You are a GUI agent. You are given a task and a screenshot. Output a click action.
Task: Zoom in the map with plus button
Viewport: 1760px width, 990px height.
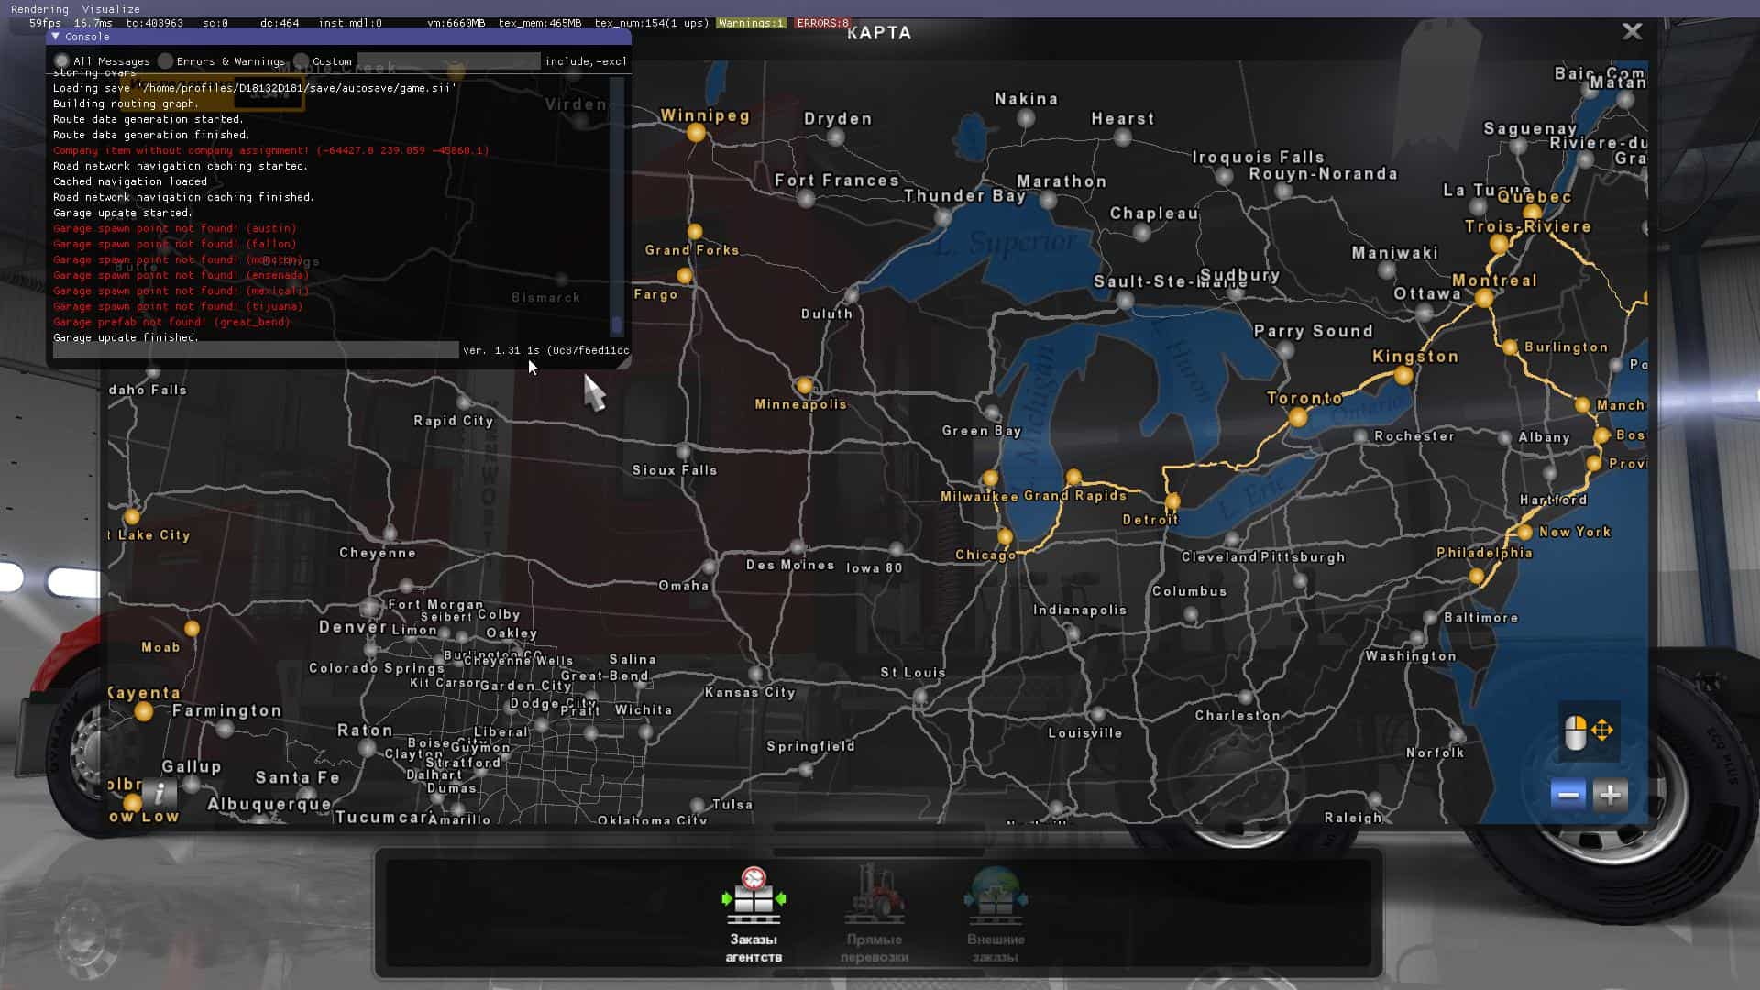click(1610, 795)
